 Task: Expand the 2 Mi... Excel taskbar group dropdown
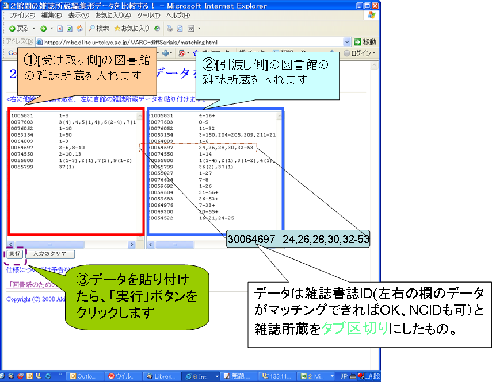[332, 376]
